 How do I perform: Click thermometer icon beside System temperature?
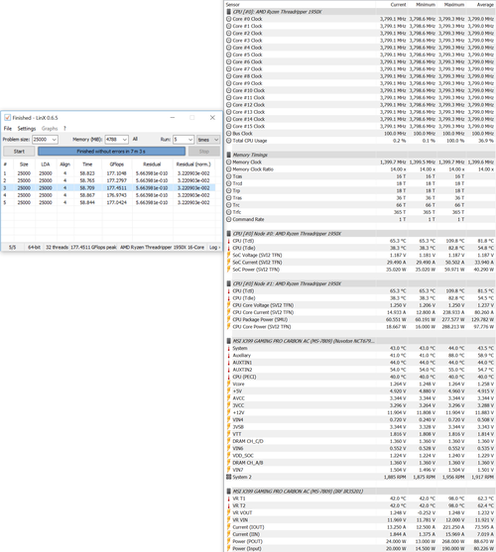(x=228, y=348)
